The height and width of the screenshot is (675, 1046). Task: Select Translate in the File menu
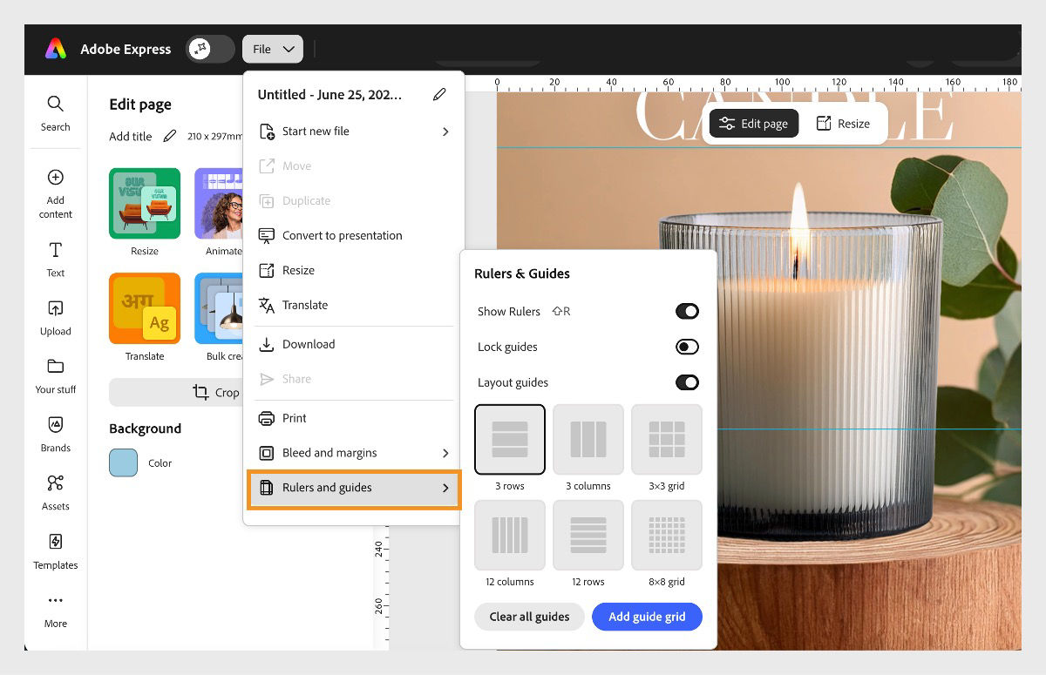pos(354,305)
